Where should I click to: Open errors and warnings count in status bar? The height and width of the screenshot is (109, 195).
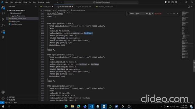9,103
